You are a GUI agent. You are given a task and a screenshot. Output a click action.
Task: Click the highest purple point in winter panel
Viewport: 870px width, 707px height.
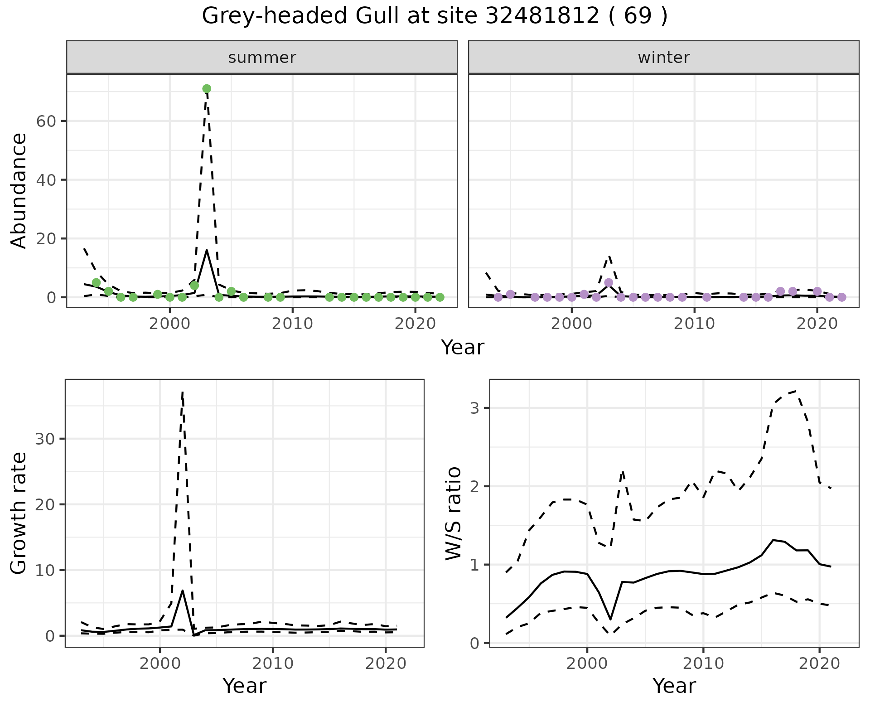click(609, 283)
